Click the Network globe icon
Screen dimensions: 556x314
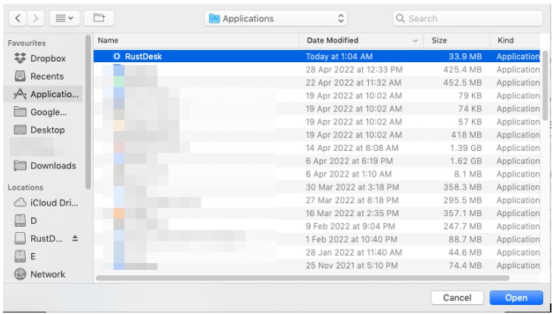click(20, 275)
